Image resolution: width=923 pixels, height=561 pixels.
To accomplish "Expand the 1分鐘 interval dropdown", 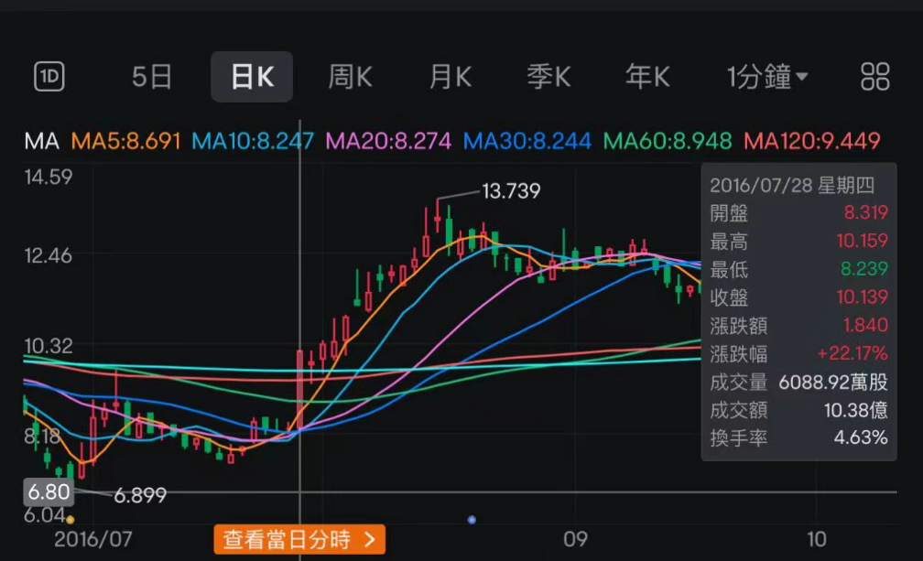I will pos(767,77).
